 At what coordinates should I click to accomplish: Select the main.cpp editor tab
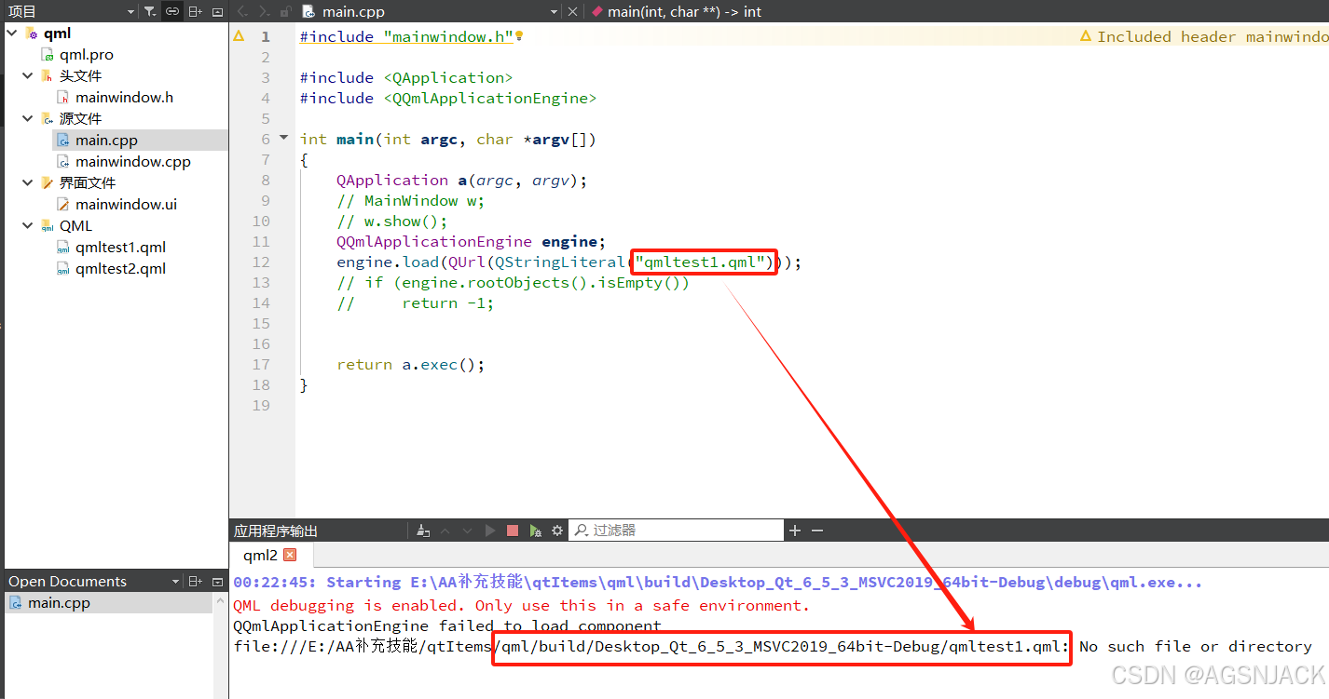(354, 11)
